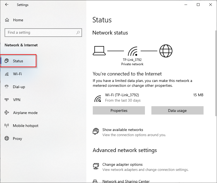Click the Home icon in sidebar
Viewport: 217px width, 183px height.
7,20
